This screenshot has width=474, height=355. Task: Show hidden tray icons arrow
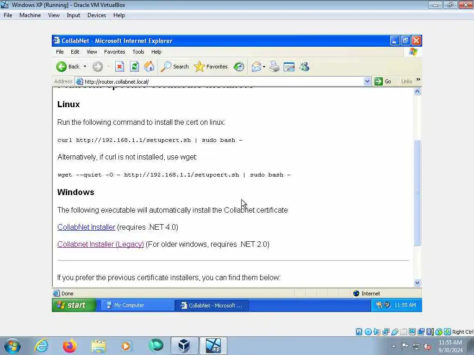click(393, 346)
